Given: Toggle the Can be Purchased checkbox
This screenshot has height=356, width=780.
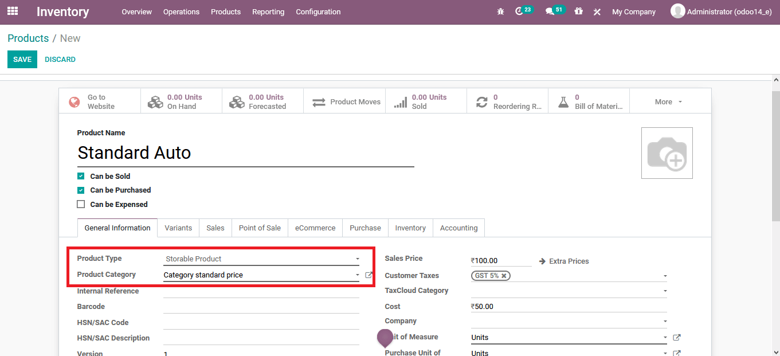Looking at the screenshot, I should [x=81, y=190].
